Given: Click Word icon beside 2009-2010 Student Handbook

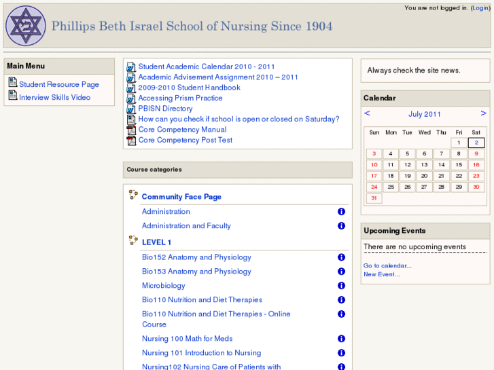Looking at the screenshot, I should point(131,88).
